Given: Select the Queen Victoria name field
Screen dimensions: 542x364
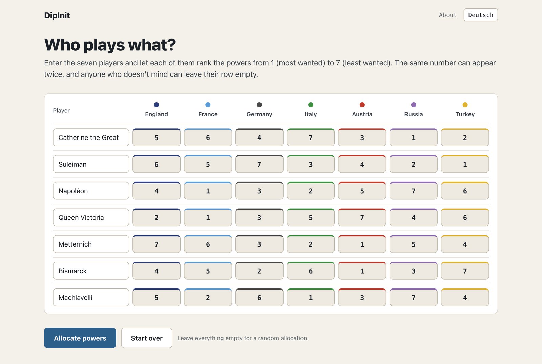Looking at the screenshot, I should (x=91, y=217).
